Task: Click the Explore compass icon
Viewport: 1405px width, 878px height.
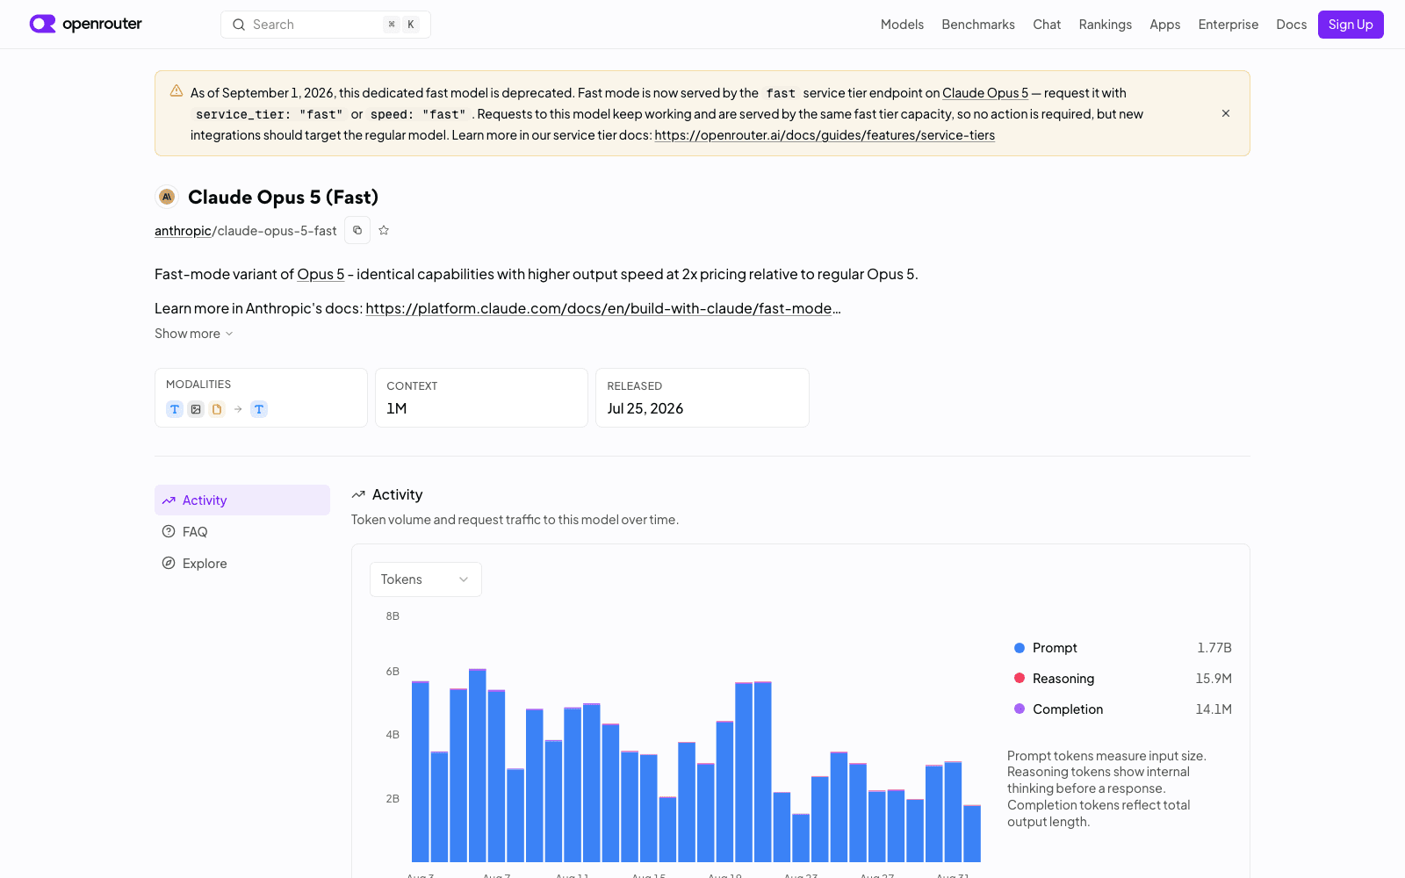Action: click(x=169, y=563)
